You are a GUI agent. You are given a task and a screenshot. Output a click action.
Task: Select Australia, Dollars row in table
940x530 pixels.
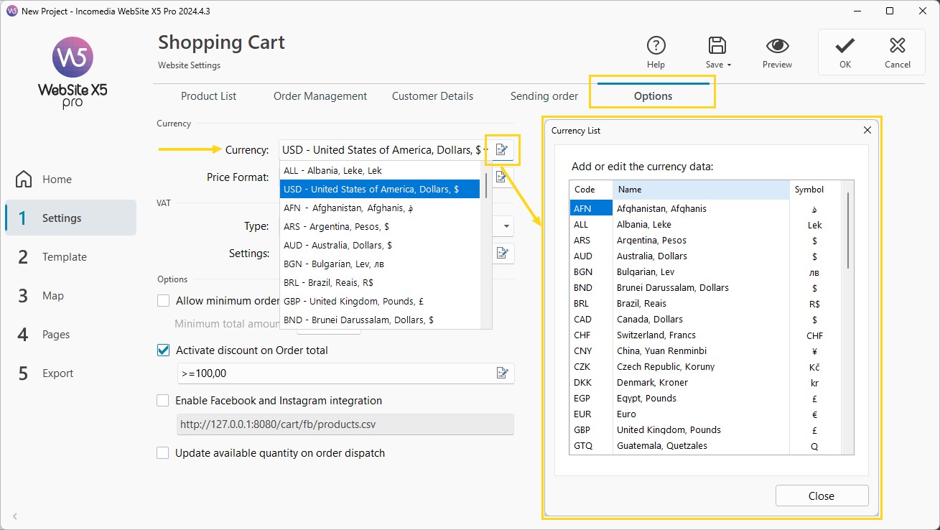706,256
